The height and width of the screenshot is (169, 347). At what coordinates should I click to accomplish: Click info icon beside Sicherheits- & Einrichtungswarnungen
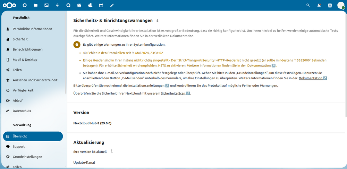point(157,20)
